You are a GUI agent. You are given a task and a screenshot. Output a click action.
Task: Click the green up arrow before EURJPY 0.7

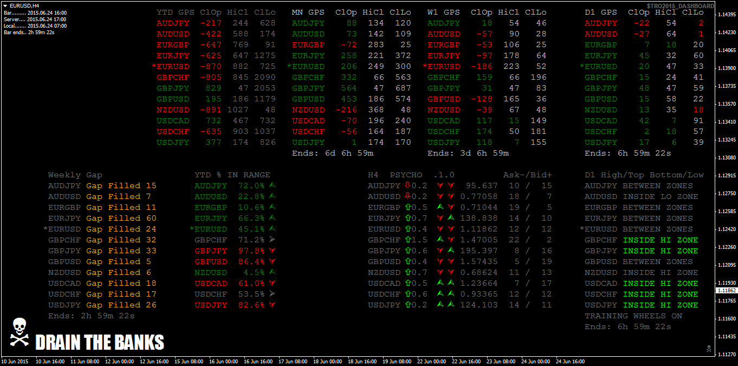tap(407, 218)
